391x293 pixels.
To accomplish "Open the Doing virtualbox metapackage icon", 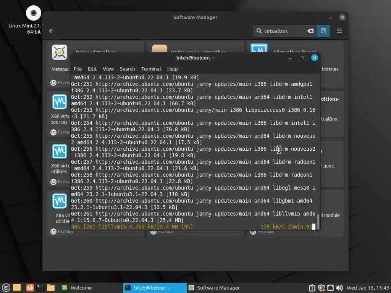I will point(60,52).
